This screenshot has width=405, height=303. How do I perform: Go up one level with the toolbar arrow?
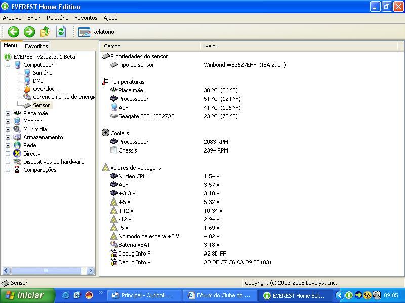point(45,32)
